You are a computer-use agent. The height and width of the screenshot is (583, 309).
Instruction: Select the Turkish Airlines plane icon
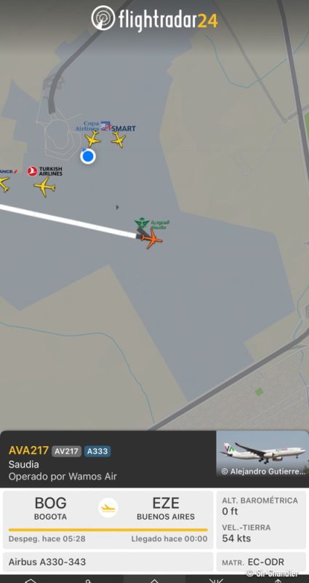click(x=44, y=187)
